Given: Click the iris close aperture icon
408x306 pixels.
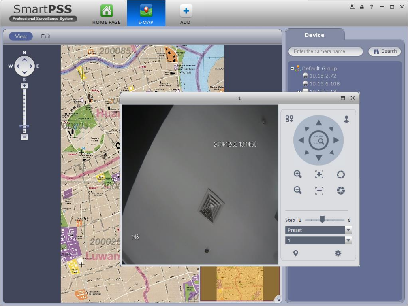Looking at the screenshot, I should (x=341, y=190).
